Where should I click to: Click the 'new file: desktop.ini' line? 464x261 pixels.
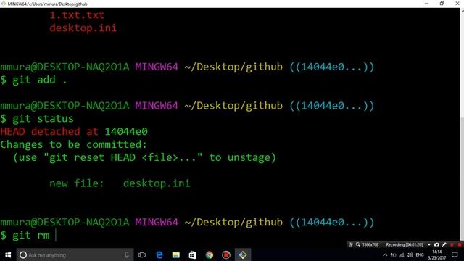coord(120,183)
